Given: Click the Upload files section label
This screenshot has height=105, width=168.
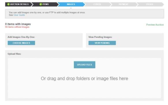Looking at the screenshot, I should click(14, 54).
